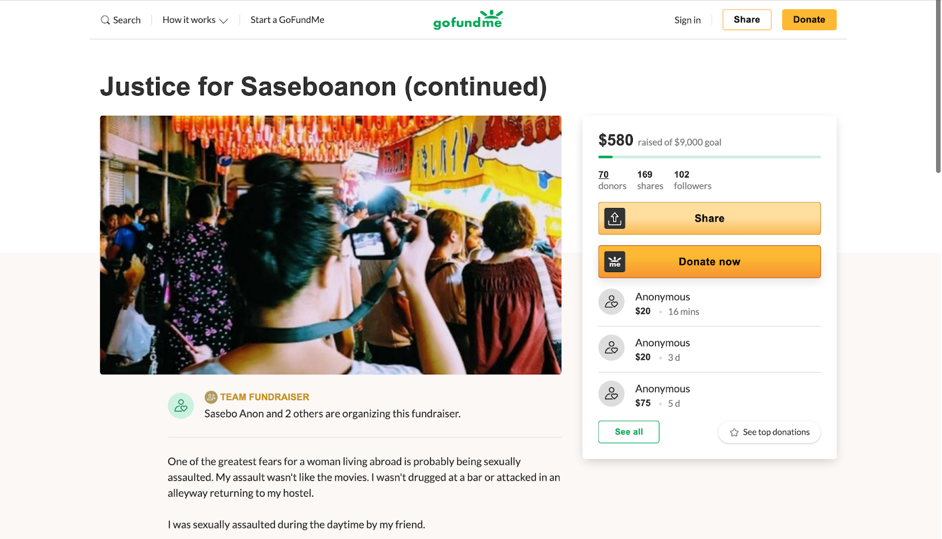942x539 pixels.
Task: Click See all donations button
Action: point(628,432)
